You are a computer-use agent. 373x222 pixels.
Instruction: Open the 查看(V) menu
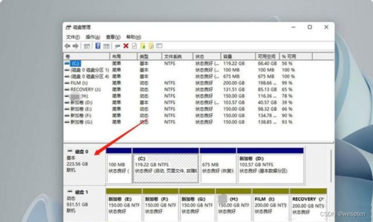pos(113,37)
